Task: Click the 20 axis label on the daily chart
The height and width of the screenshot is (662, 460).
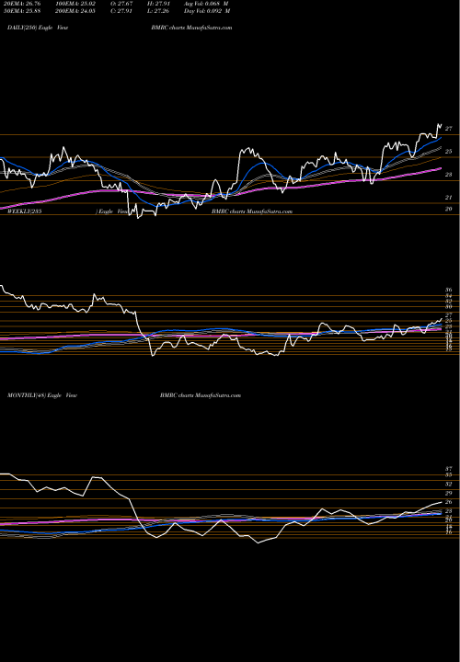Action: (x=449, y=209)
